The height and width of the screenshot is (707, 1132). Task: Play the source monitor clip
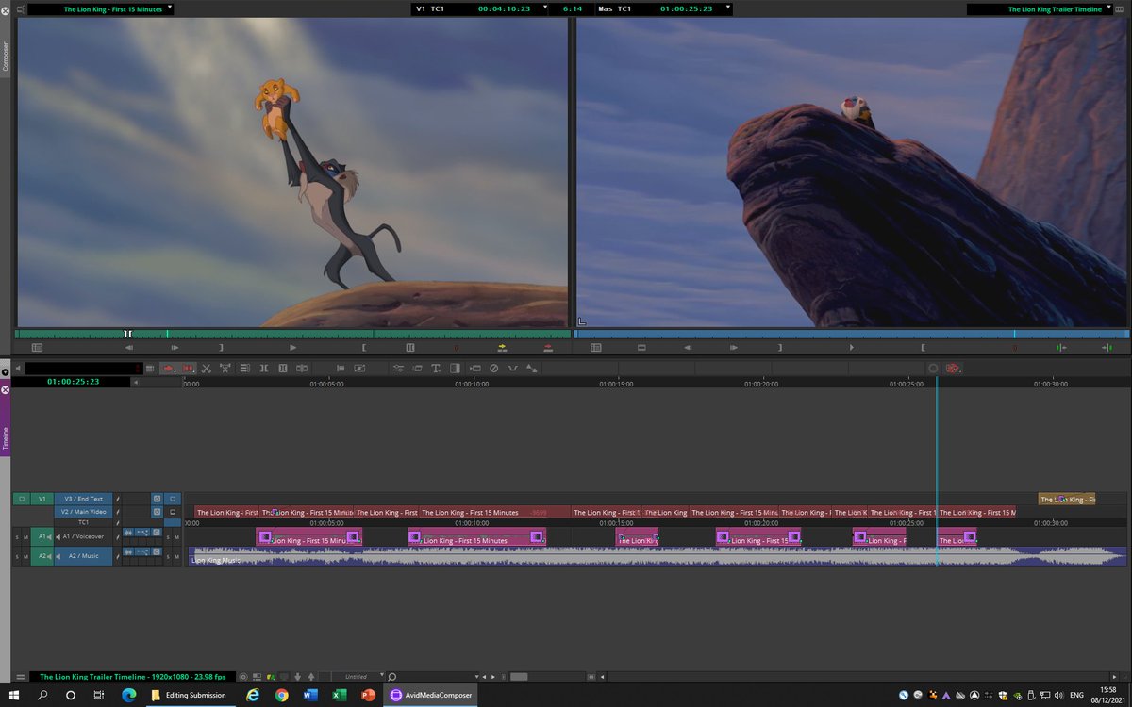click(x=292, y=347)
